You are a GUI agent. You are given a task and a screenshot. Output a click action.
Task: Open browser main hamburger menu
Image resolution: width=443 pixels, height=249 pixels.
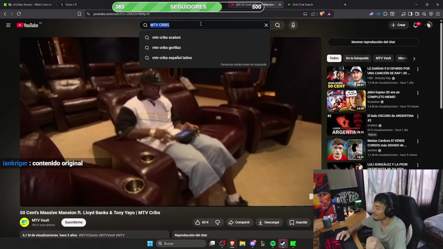(437, 14)
